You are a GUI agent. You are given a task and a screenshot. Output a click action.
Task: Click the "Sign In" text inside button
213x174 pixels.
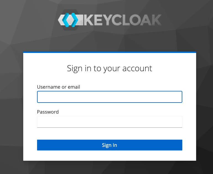coord(110,145)
